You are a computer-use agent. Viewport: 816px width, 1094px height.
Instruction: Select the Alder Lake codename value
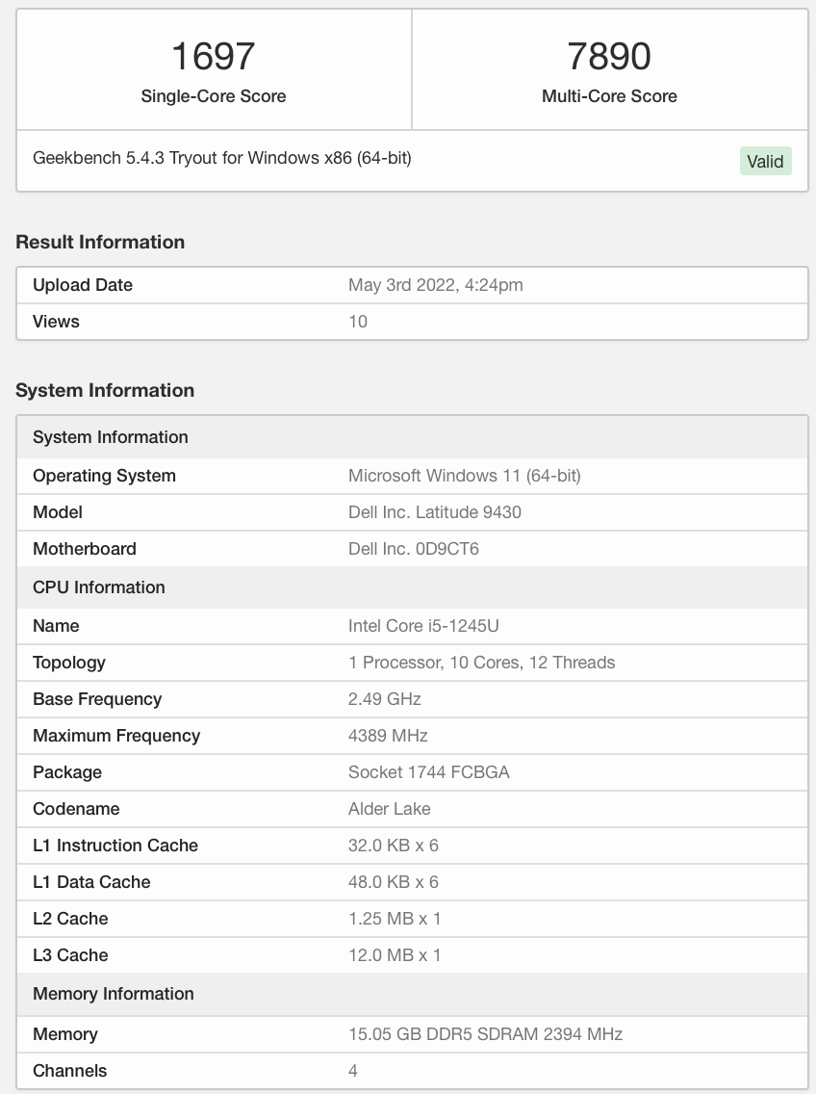tap(389, 809)
